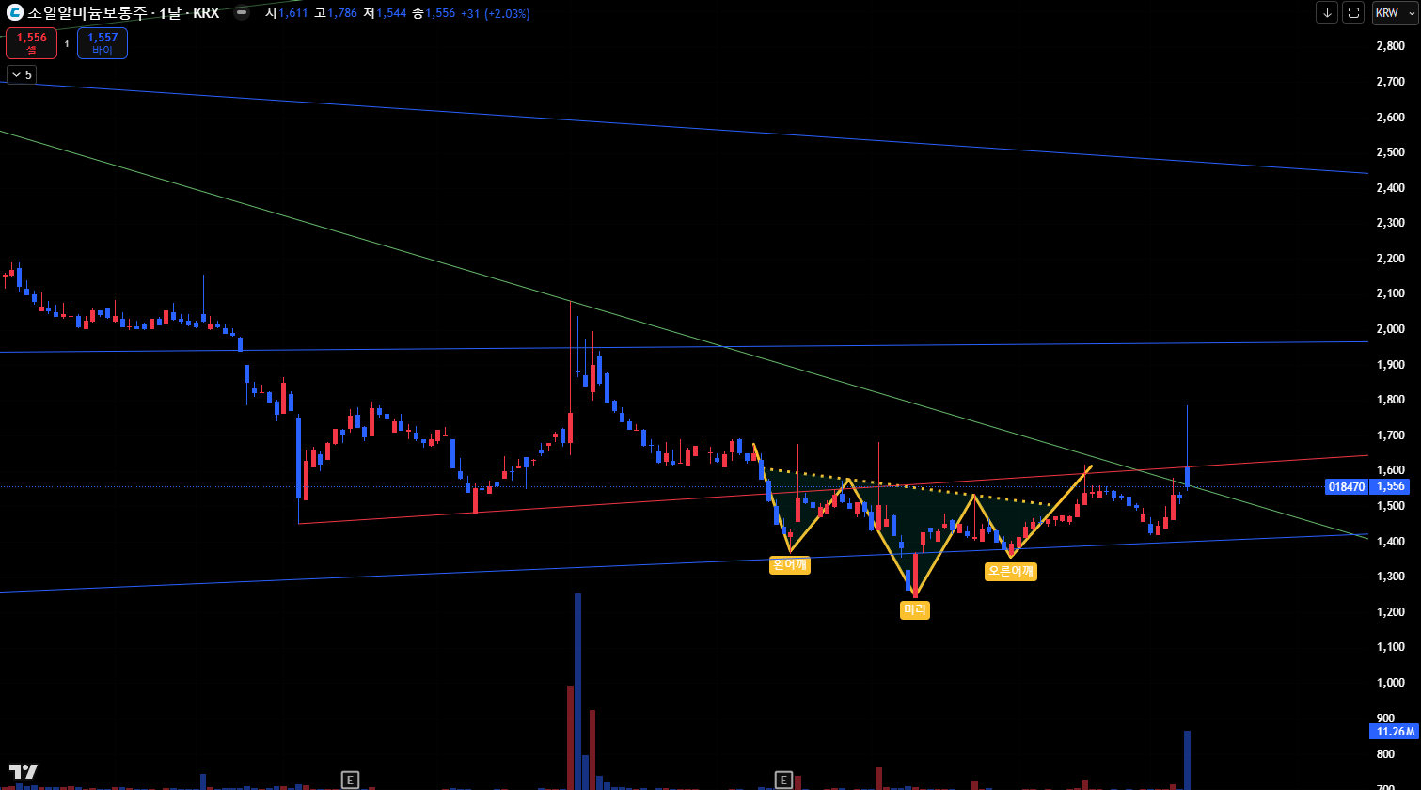Image resolution: width=1421 pixels, height=790 pixels.
Task: Click the down arrow button at top right
Action: pos(1326,13)
